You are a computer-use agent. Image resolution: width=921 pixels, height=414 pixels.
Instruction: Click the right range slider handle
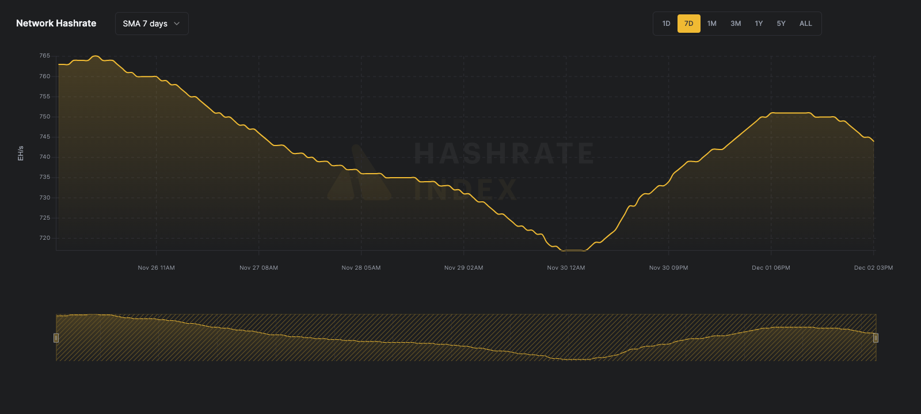[x=876, y=338]
